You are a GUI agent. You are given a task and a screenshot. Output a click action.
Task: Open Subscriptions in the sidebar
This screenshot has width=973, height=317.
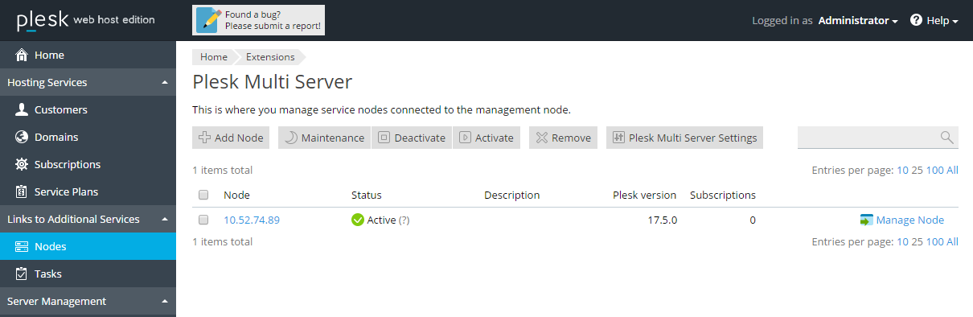pos(88,164)
